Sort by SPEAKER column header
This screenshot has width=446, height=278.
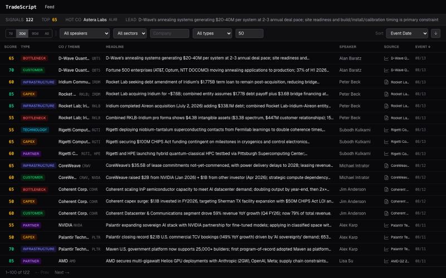[347, 47]
